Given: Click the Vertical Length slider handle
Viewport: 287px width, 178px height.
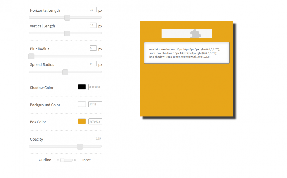Looking at the screenshot, I should tap(67, 33).
